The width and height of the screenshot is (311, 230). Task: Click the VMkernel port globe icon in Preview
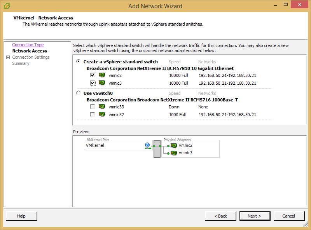coord(148,145)
